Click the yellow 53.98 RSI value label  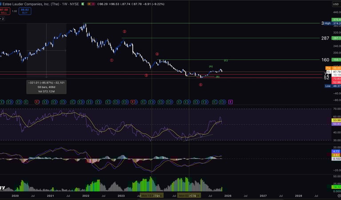tap(336, 120)
